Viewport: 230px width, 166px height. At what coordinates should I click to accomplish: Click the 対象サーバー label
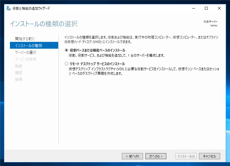click(x=210, y=22)
